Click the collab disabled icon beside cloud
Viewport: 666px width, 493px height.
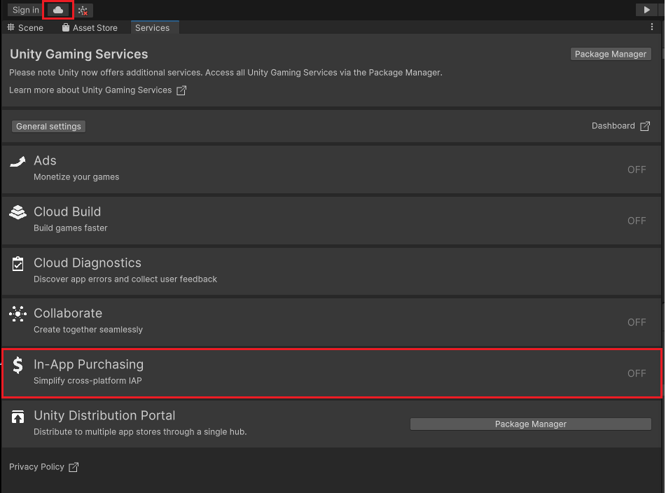pos(83,11)
